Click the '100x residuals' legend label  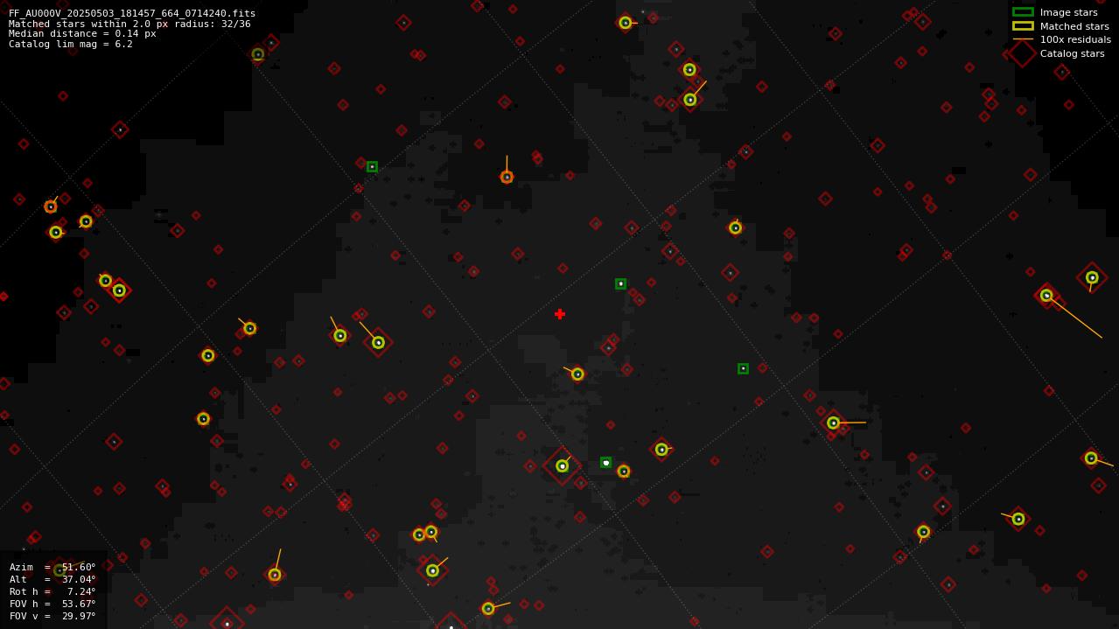[x=1075, y=39]
